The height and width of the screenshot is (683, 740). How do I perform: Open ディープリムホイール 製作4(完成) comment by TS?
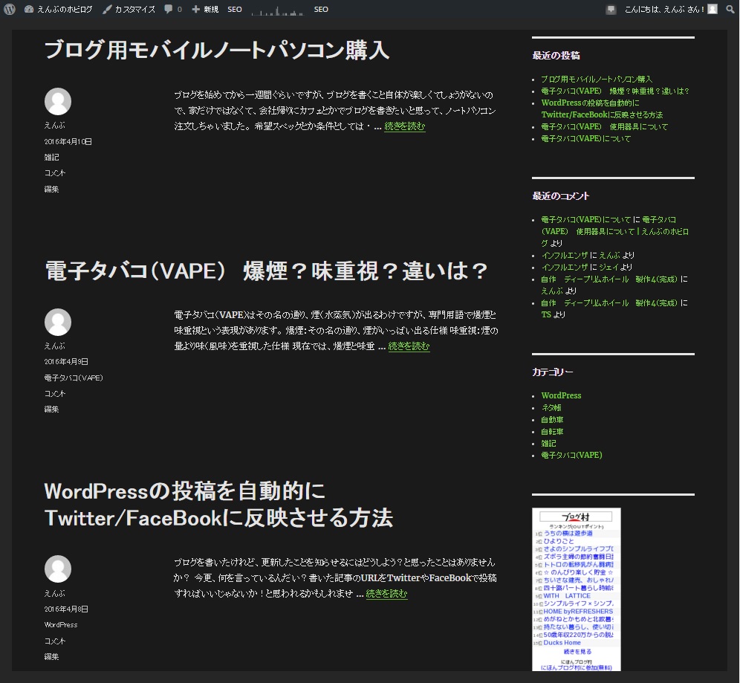point(609,302)
